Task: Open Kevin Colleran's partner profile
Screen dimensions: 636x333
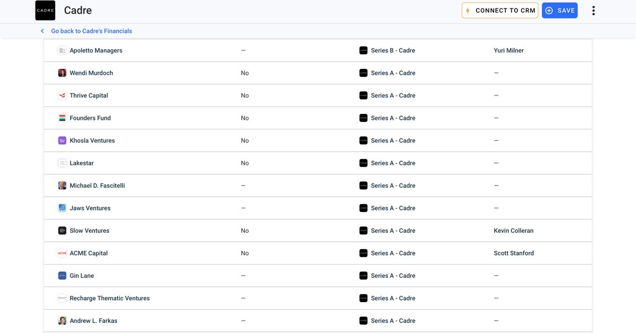Action: 513,231
